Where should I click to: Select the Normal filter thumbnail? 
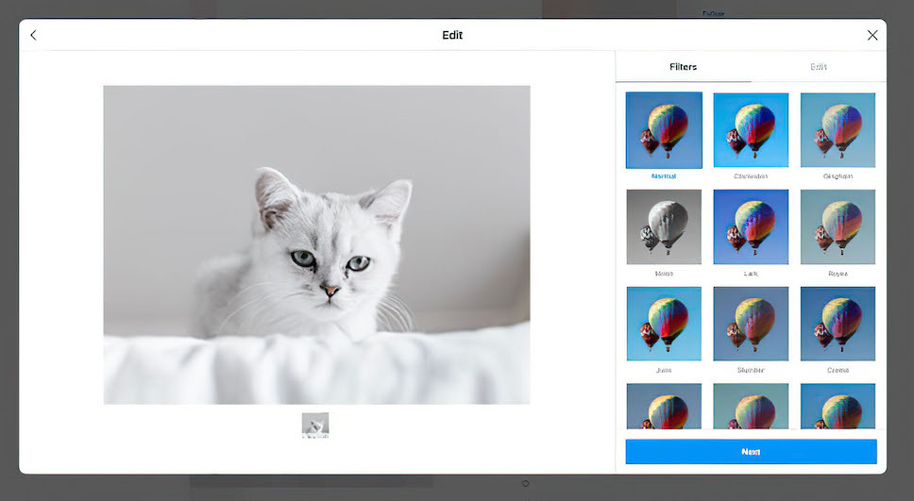[664, 129]
